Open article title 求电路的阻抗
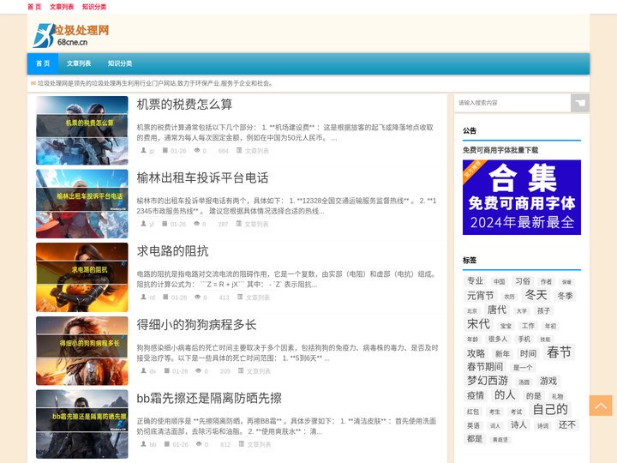Screen dimensions: 617x463 (172, 251)
